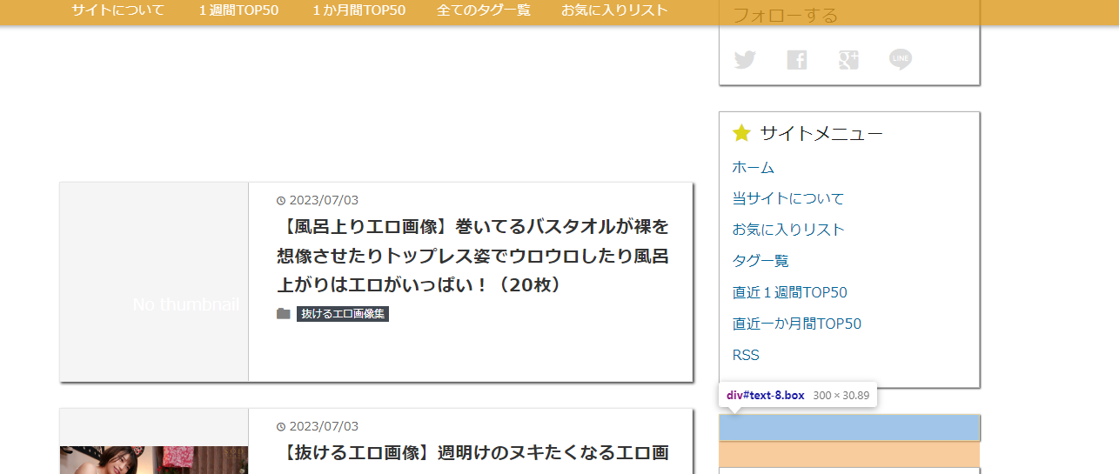Image resolution: width=1119 pixels, height=474 pixels.
Task: Open サイトについて in the top navigation bar
Action: click(x=117, y=10)
